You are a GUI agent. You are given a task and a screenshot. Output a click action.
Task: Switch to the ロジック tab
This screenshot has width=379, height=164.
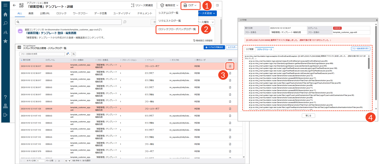61,13
